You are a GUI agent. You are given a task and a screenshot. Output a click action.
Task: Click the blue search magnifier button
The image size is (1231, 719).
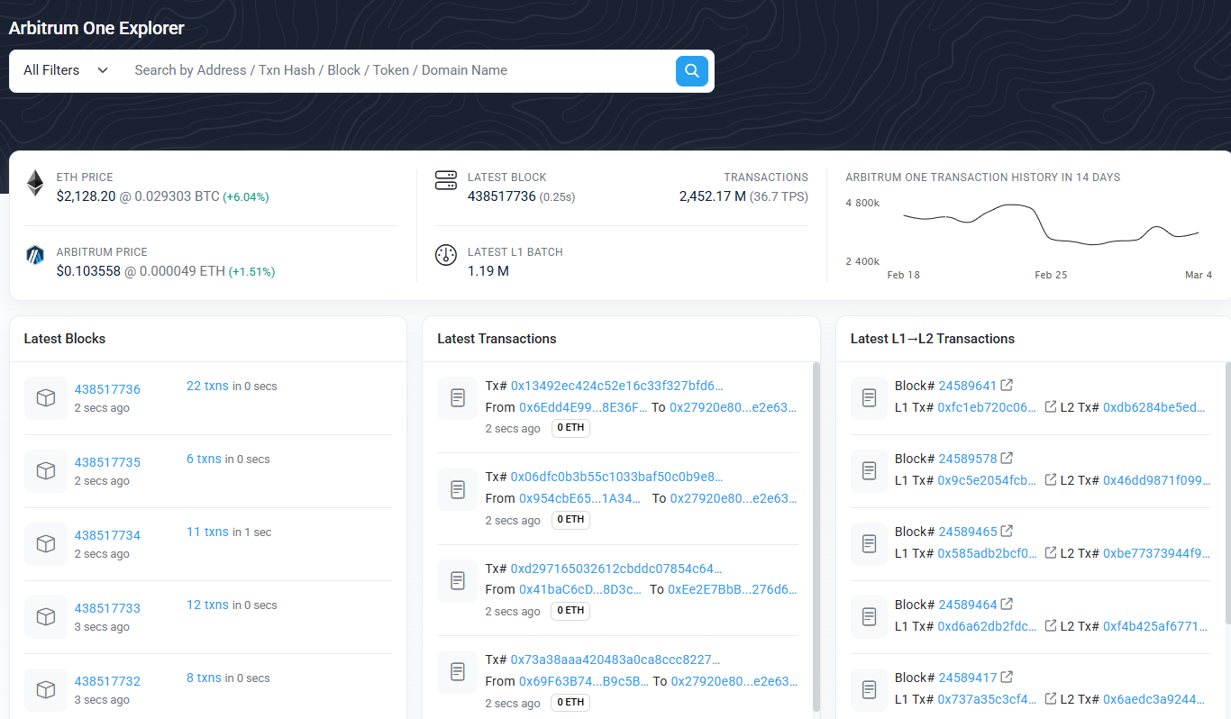tap(691, 70)
